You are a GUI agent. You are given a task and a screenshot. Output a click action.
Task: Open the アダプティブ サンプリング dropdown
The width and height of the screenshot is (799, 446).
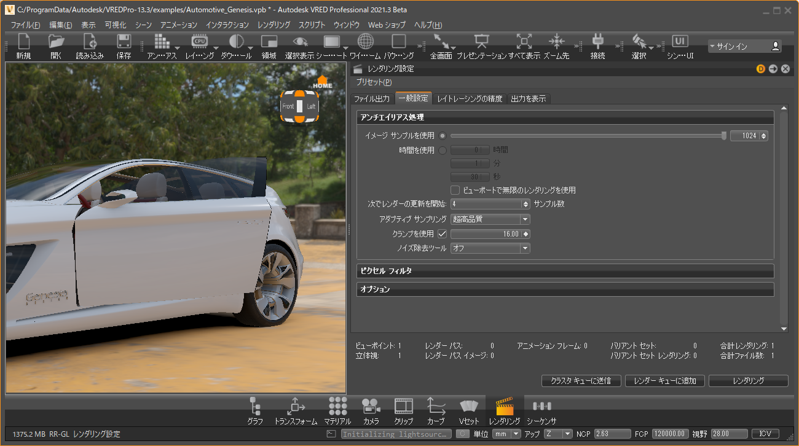[490, 219]
